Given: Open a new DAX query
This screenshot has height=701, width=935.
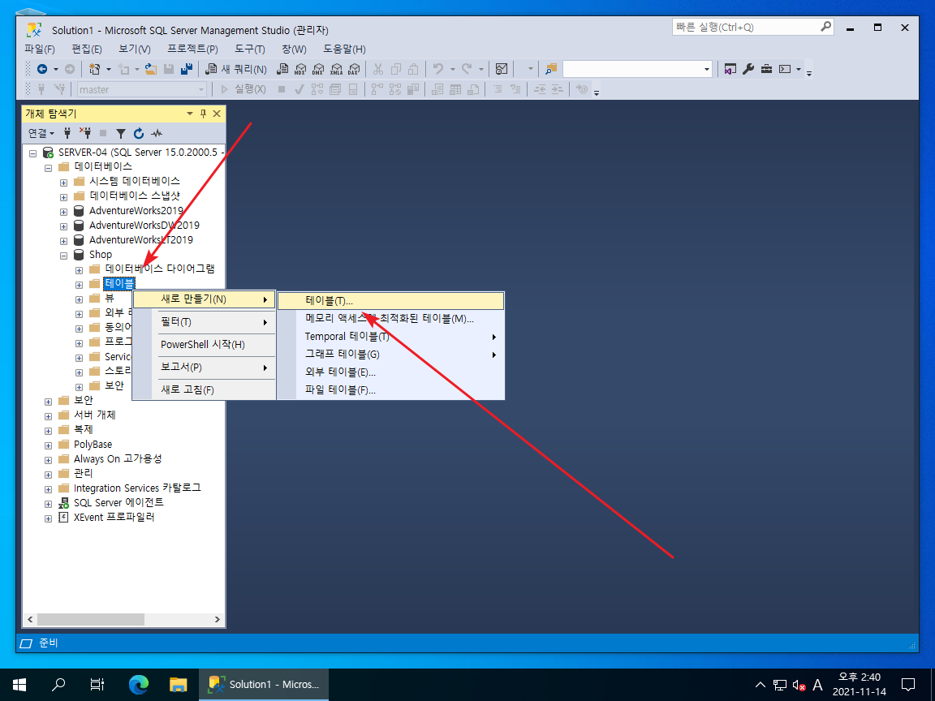Looking at the screenshot, I should (354, 69).
